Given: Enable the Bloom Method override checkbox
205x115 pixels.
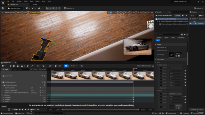Looking at the screenshot, I should [x=161, y=94].
